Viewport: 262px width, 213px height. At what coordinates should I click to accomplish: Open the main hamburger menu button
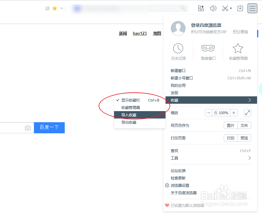click(252, 8)
